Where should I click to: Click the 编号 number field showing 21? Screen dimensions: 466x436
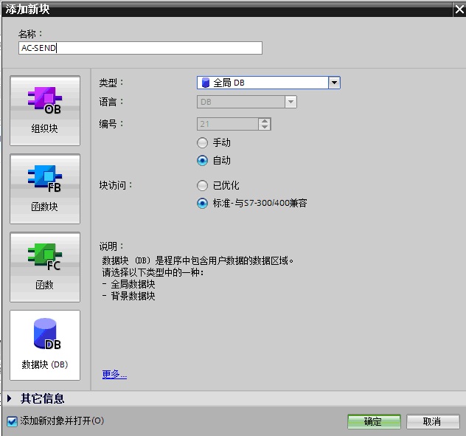pos(228,124)
